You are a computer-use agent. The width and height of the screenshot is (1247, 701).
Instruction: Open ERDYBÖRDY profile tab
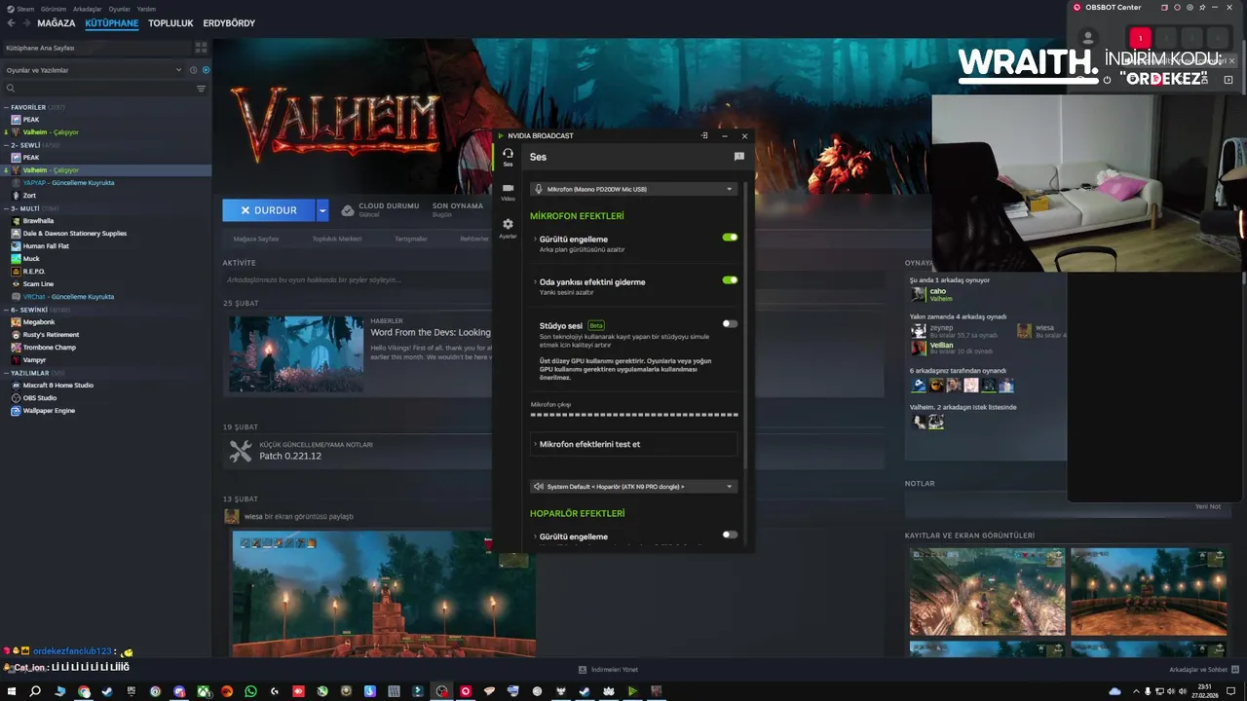click(x=229, y=22)
